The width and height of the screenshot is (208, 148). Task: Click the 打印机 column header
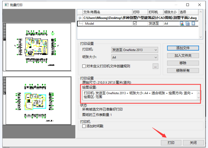pyautogui.click(x=156, y=12)
